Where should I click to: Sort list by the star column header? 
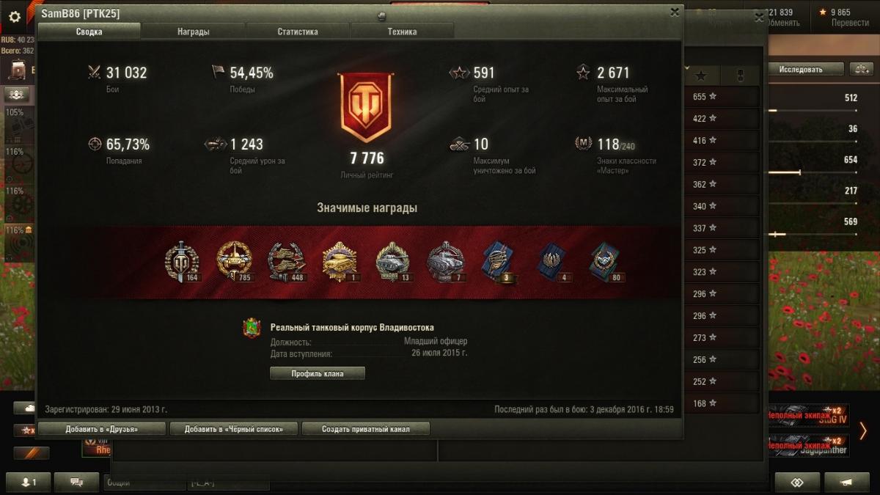701,76
